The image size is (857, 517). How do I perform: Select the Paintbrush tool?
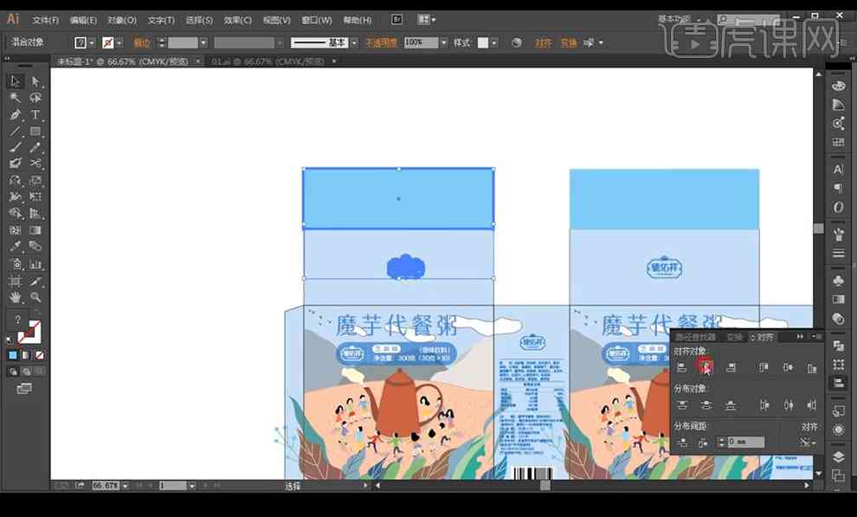15,147
